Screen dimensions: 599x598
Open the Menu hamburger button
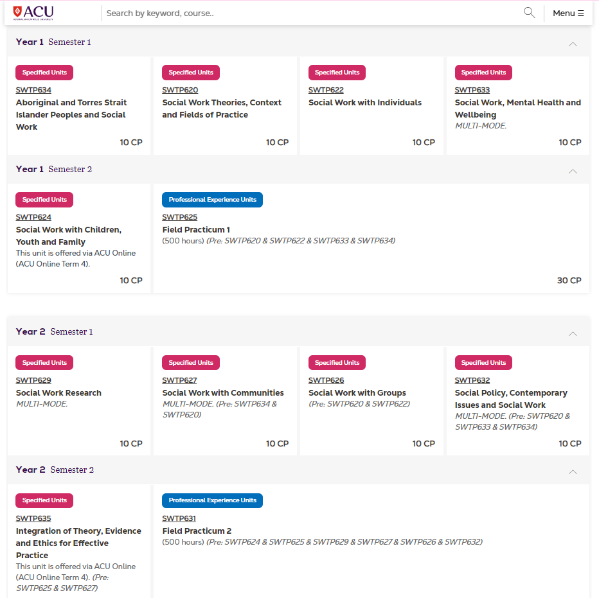tap(568, 13)
